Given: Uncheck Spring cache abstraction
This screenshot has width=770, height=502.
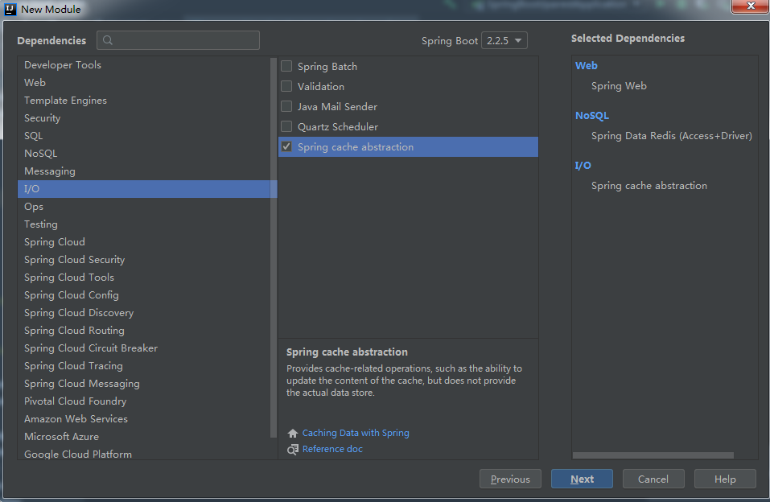Looking at the screenshot, I should (x=286, y=146).
